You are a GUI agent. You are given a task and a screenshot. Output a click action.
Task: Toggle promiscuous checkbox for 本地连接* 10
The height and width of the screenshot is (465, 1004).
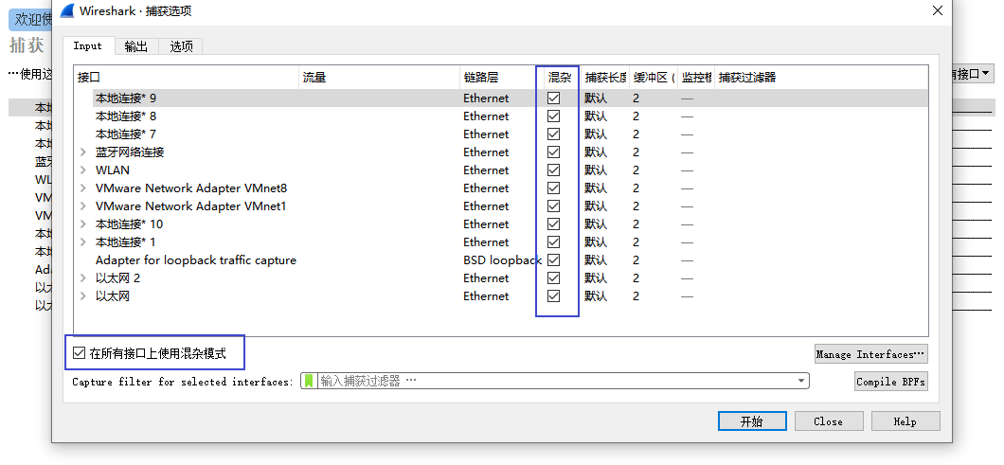tap(554, 224)
